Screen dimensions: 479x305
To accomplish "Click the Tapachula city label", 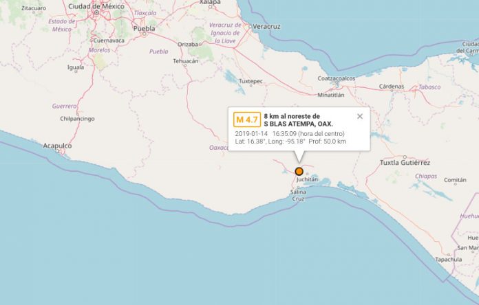I will tap(449, 260).
